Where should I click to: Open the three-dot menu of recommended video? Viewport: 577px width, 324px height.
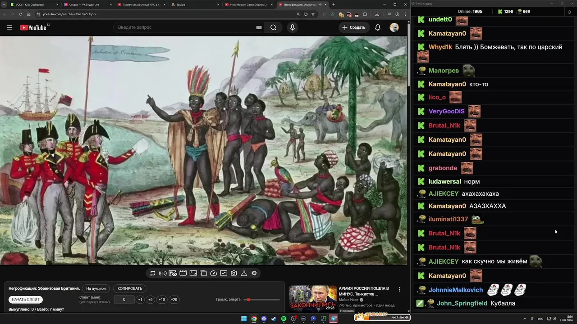pos(399,289)
